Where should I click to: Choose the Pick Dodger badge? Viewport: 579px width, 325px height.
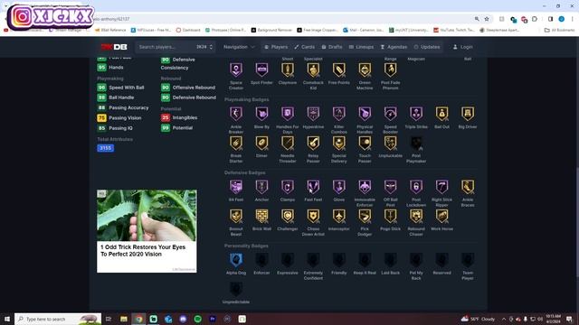point(365,217)
